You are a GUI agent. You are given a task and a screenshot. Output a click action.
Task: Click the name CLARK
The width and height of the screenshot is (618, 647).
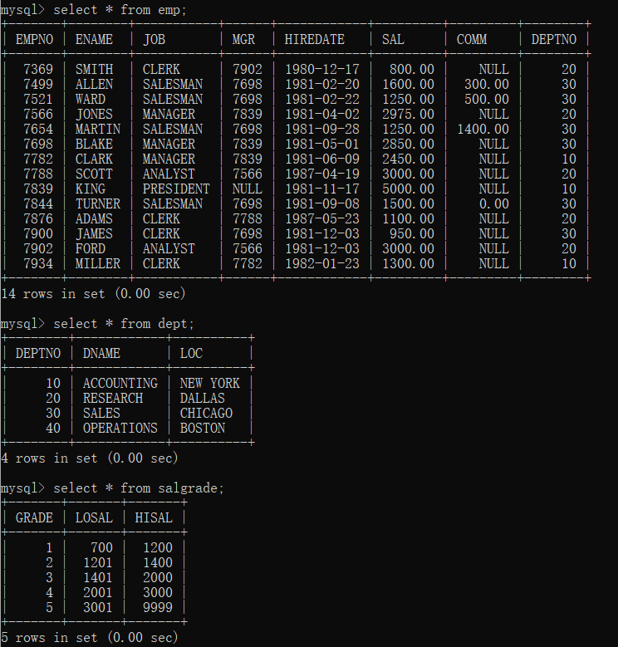(94, 159)
